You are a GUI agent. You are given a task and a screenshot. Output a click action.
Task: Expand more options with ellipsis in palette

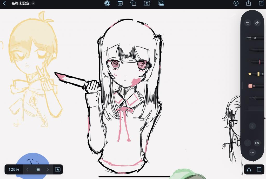[x=252, y=152]
